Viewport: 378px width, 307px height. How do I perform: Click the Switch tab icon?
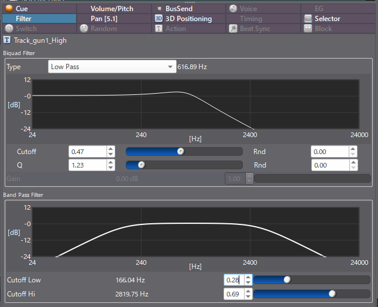click(9, 29)
